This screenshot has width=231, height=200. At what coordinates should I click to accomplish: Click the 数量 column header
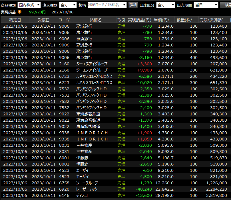186,20
